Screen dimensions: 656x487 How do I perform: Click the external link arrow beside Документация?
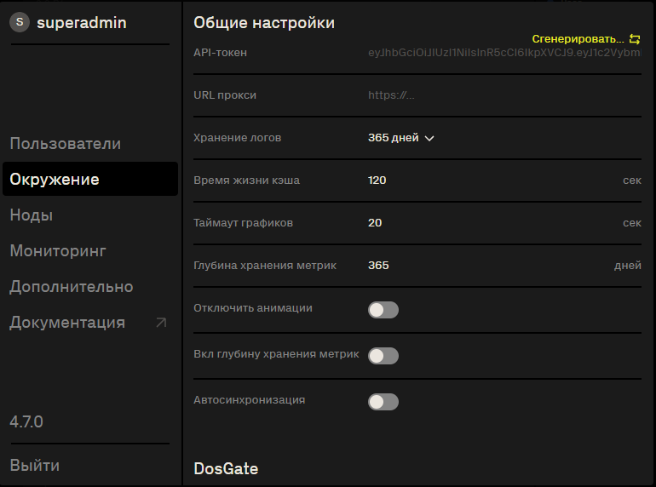pos(161,323)
